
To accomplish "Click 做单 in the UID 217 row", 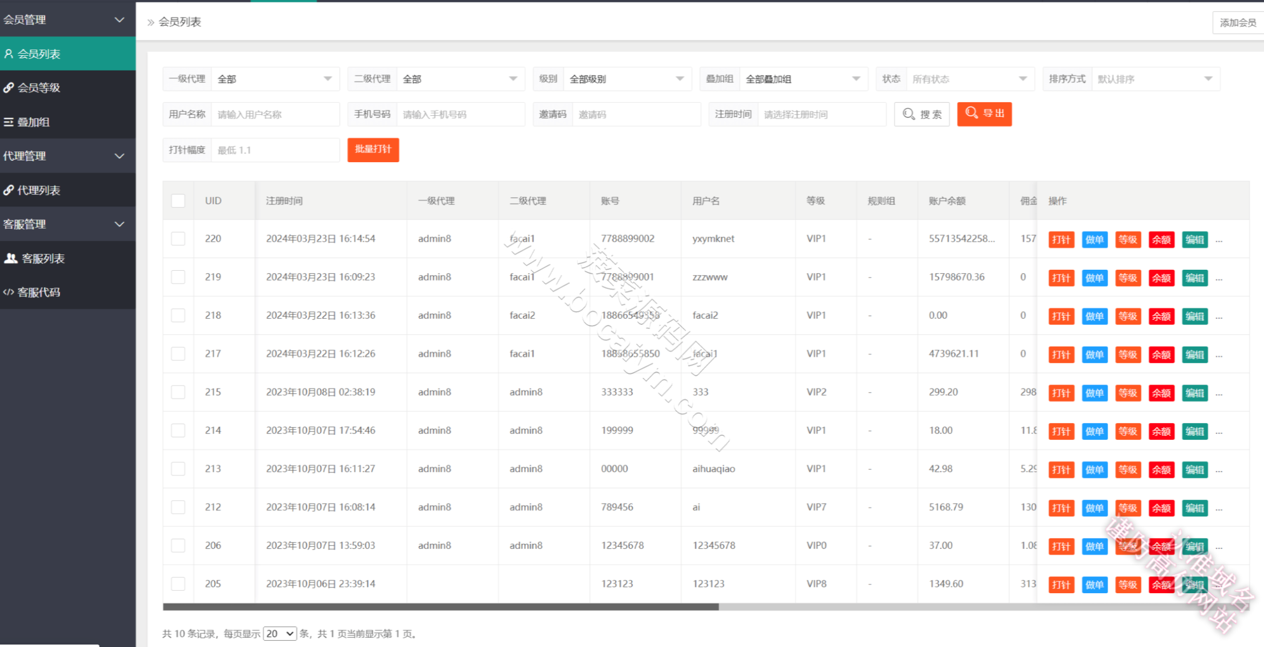I will 1095,355.
